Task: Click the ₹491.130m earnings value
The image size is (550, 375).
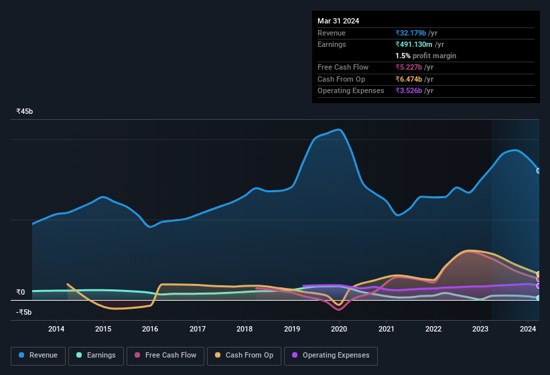Action: coord(414,44)
